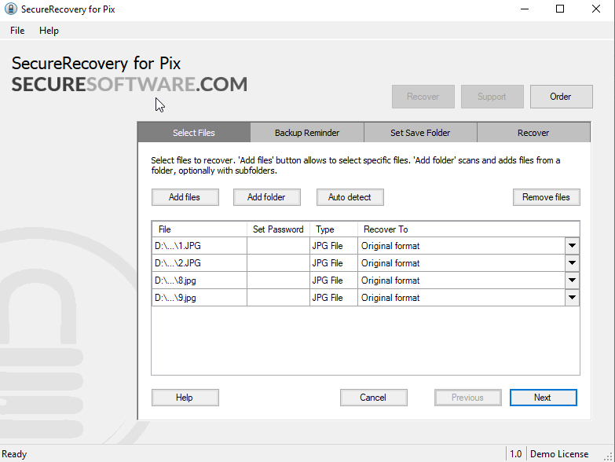Switch to the Set Save Folder tab
The image size is (615, 462).
coord(420,133)
